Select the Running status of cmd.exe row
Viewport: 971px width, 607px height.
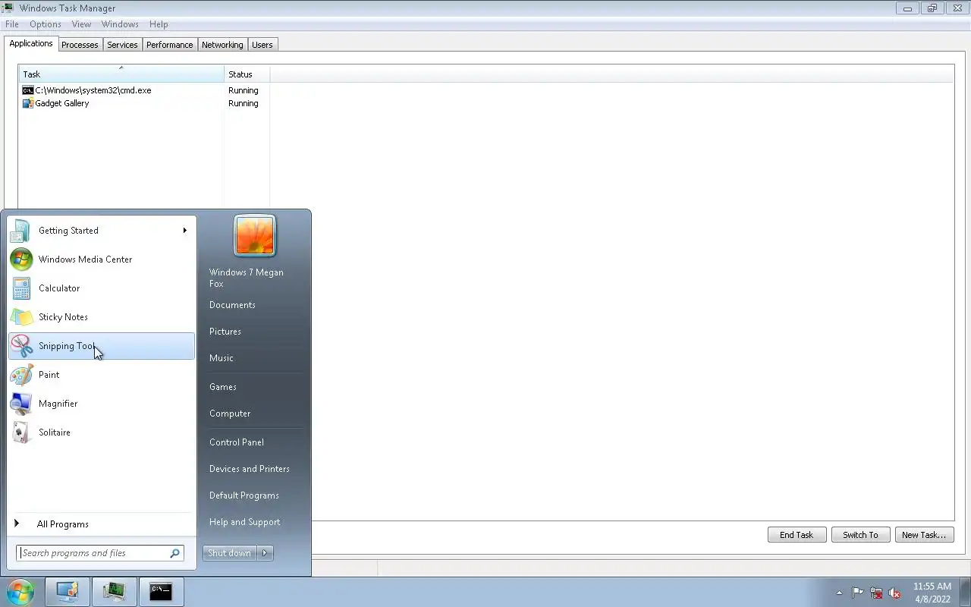pos(244,90)
